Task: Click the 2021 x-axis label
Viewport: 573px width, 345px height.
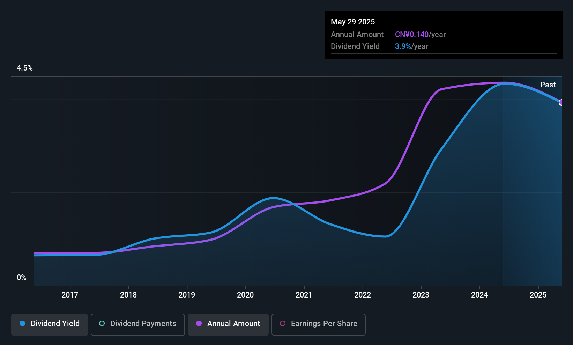Action: tap(304, 295)
